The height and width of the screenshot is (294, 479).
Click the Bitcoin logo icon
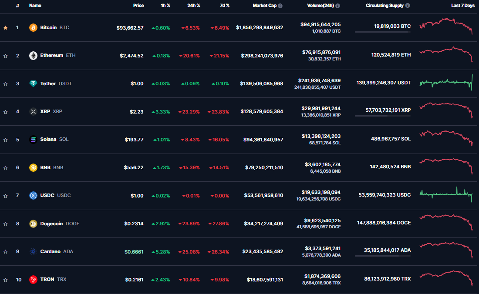(x=33, y=27)
